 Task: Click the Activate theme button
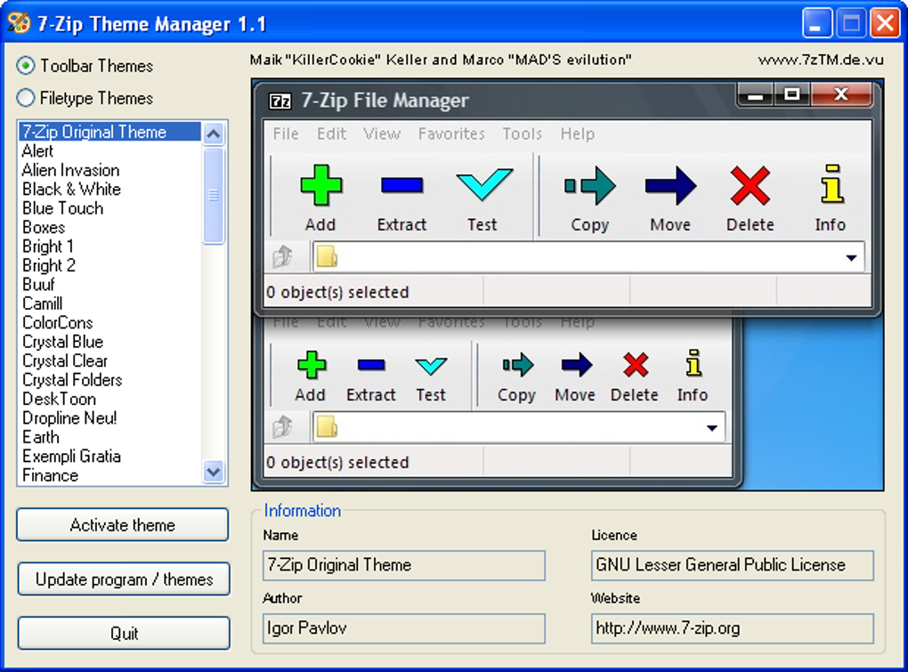point(123,525)
